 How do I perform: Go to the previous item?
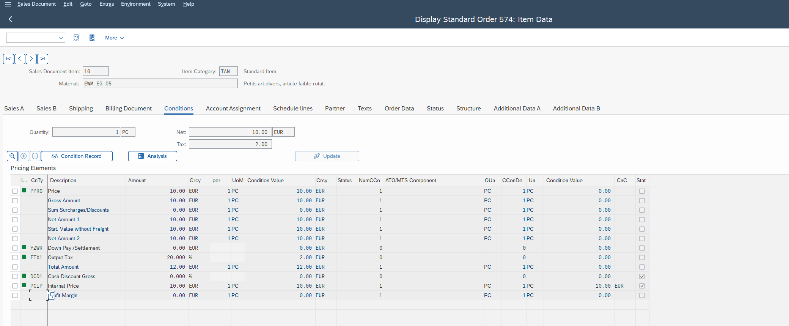tap(20, 59)
